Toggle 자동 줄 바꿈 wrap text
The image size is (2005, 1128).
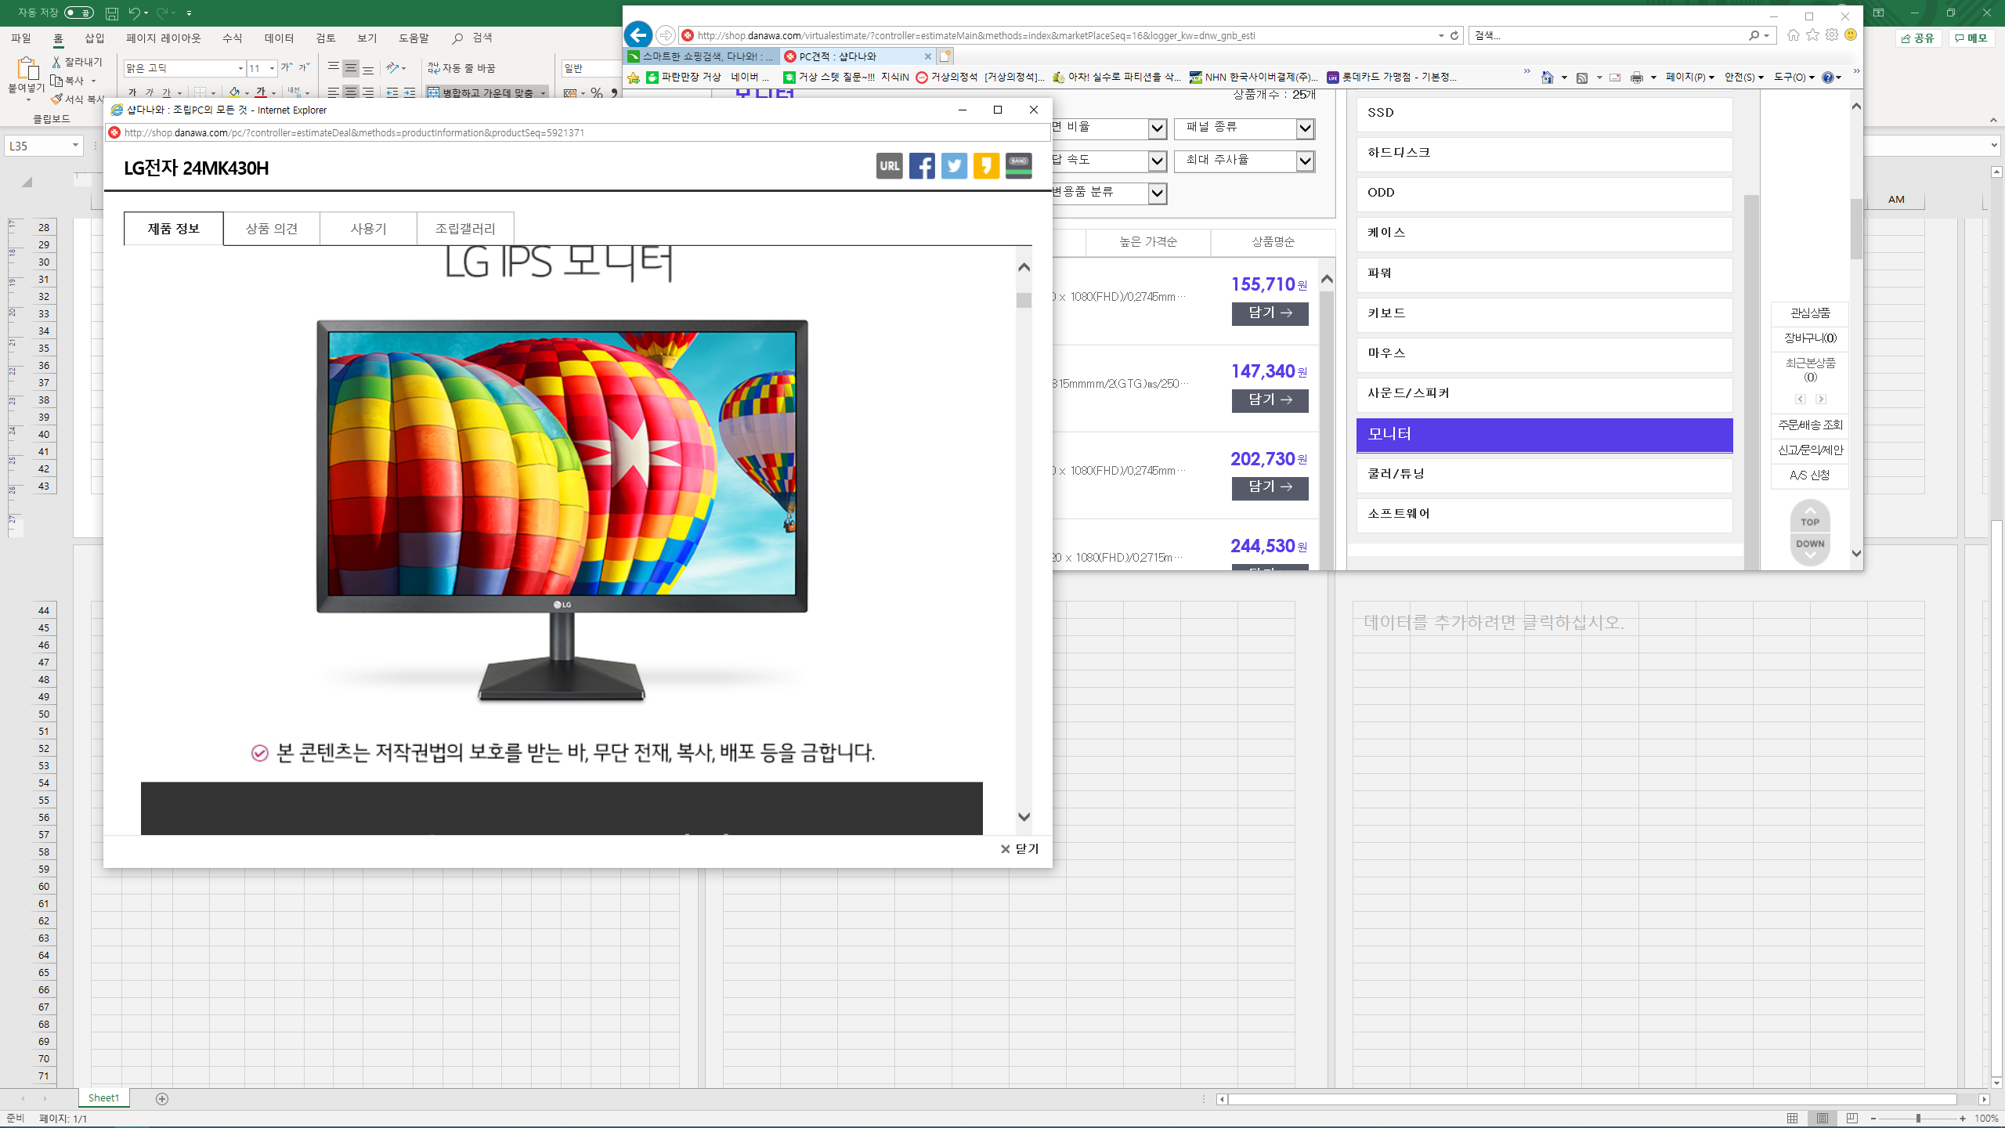(x=461, y=68)
